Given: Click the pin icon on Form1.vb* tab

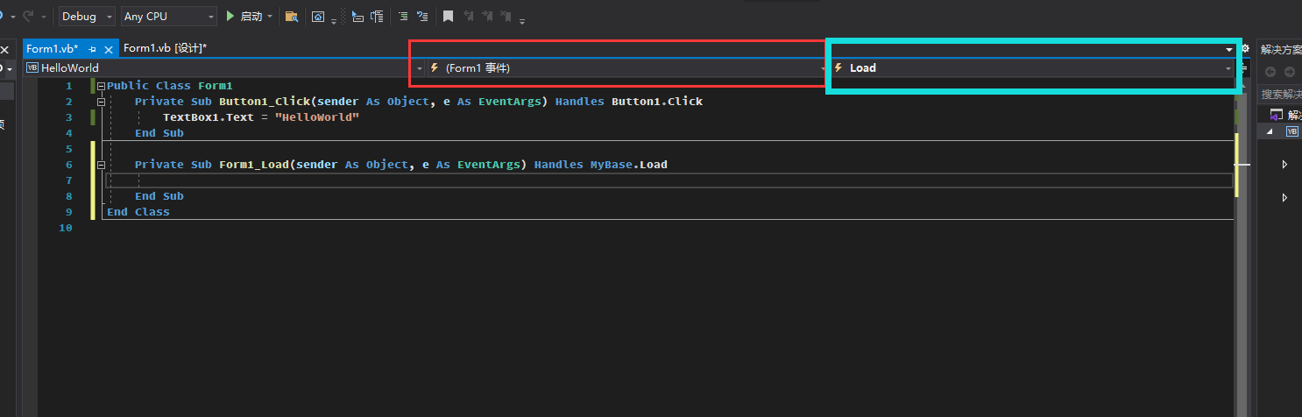Looking at the screenshot, I should (x=93, y=49).
